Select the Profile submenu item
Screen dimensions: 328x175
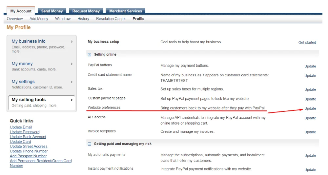[138, 19]
